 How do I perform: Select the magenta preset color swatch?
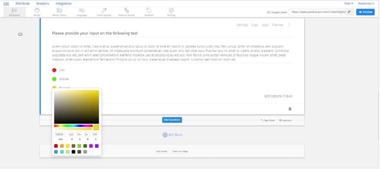click(x=91, y=146)
